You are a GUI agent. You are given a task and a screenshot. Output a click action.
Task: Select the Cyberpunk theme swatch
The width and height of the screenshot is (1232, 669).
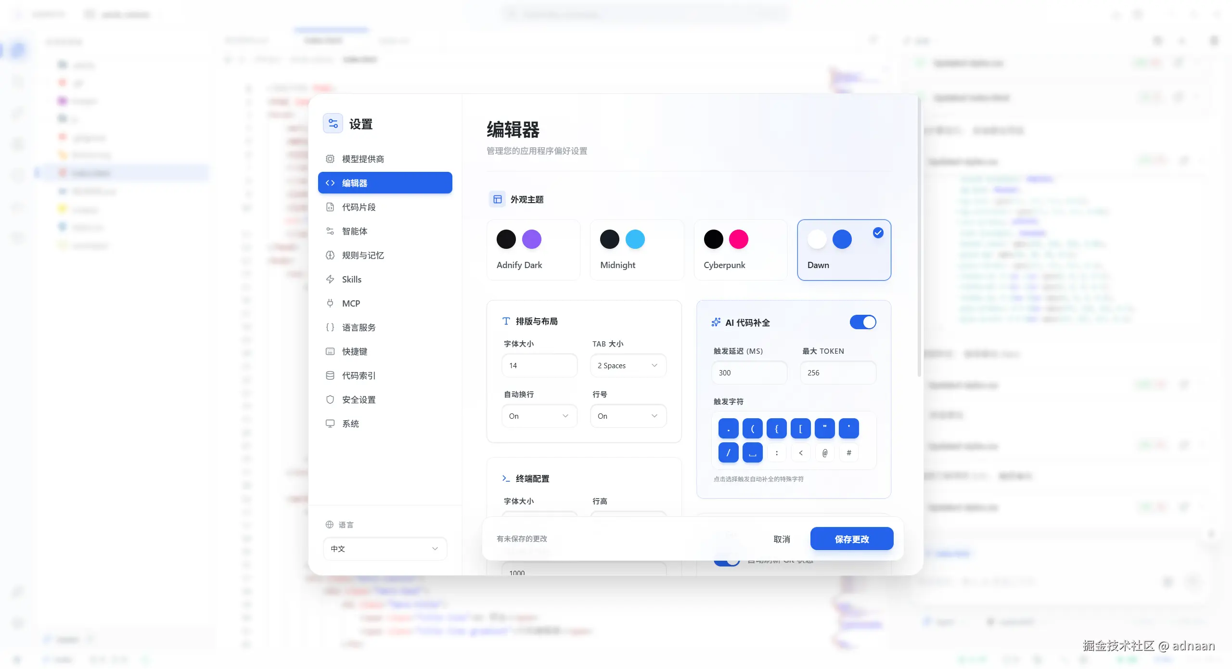click(x=740, y=250)
